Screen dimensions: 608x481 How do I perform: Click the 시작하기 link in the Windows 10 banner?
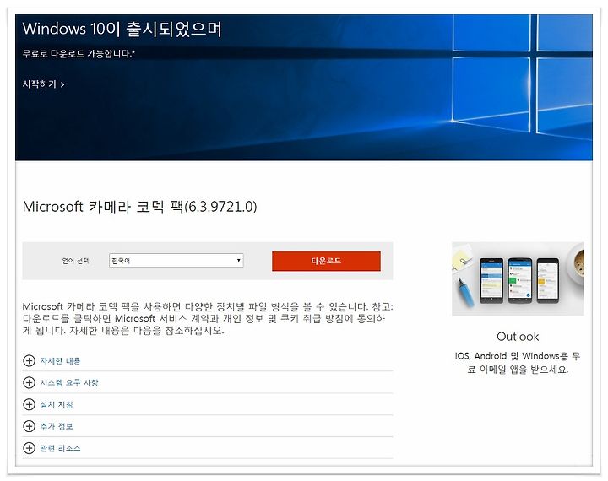coord(43,84)
